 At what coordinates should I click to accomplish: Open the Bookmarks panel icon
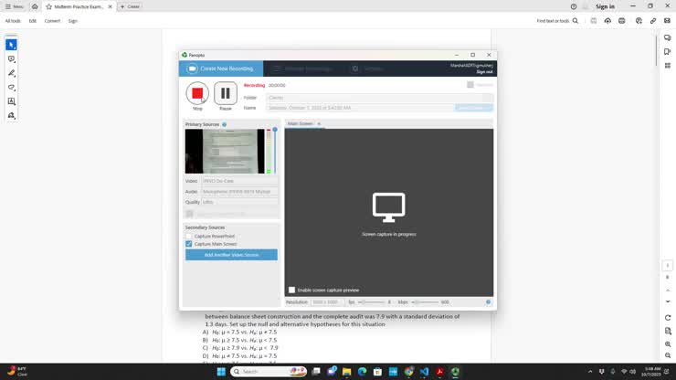[668, 52]
